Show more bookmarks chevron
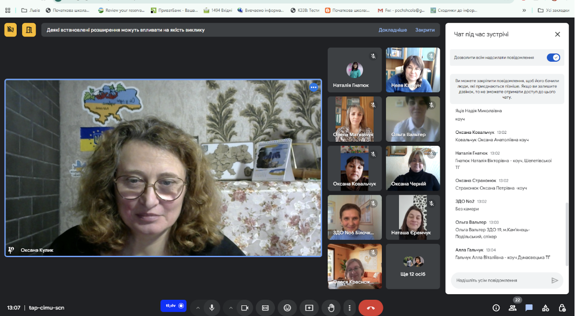 click(524, 10)
